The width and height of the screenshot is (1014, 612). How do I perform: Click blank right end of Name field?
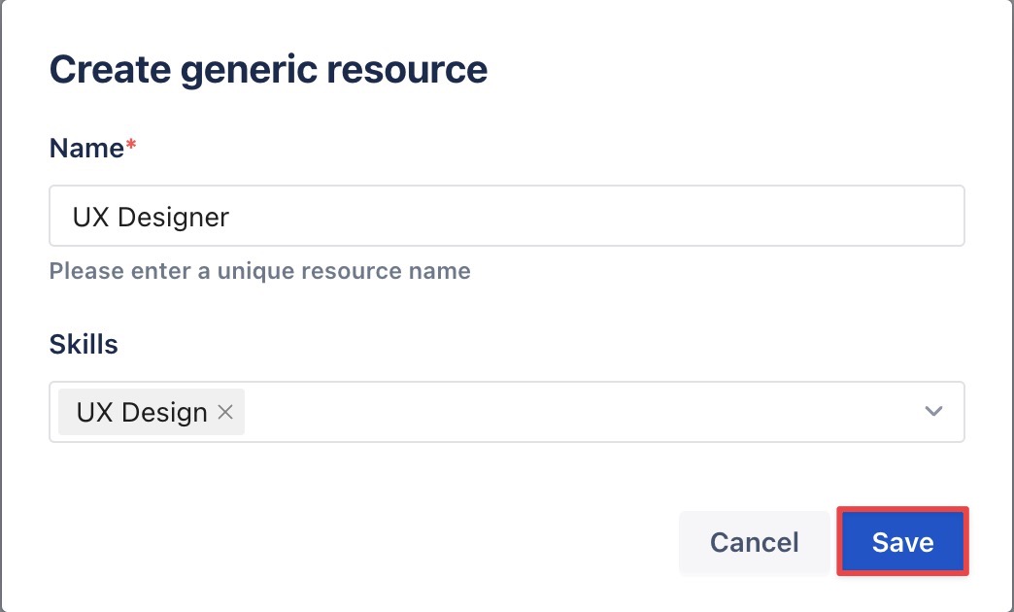pyautogui.click(x=874, y=216)
